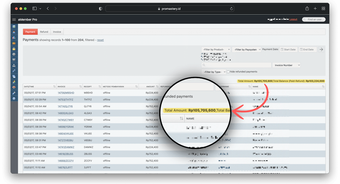Open Invoice Number search-type dropdown
Image resolution: width=340 pixels, height=184 pixels.
pyautogui.click(x=286, y=65)
